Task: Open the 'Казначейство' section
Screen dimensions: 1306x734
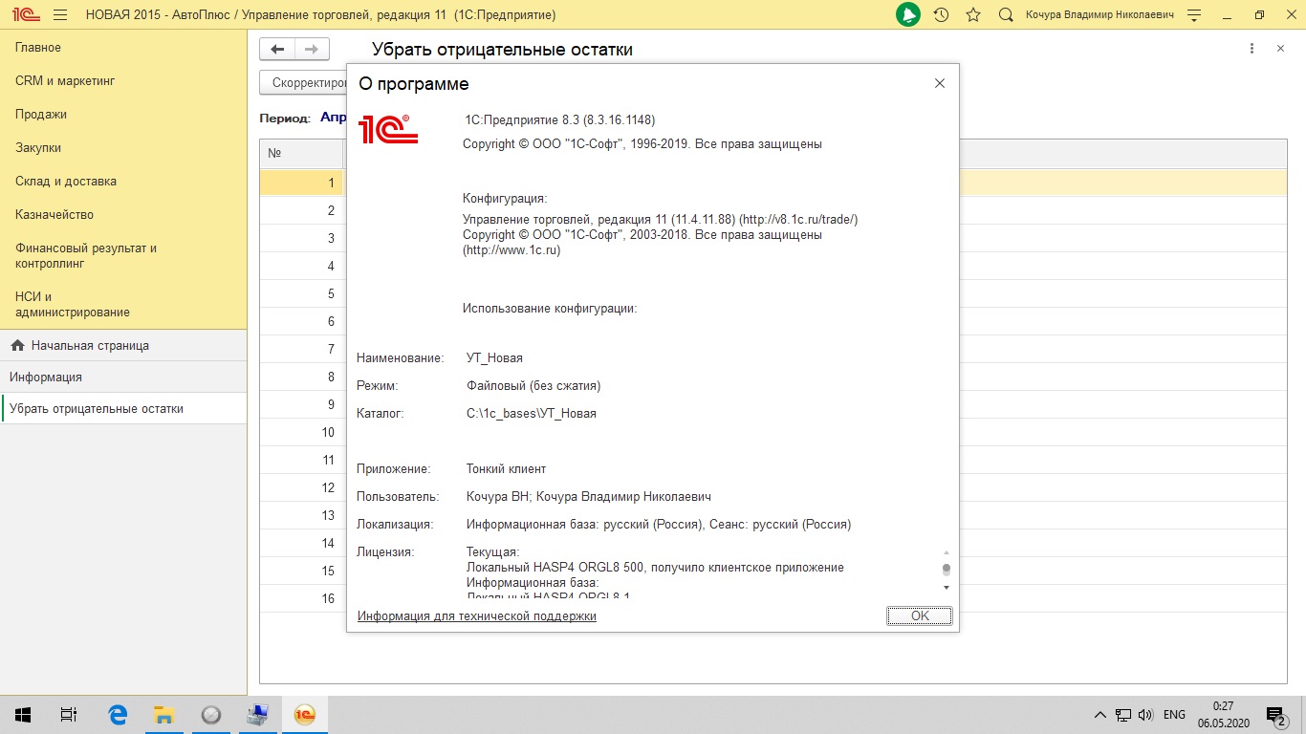Action: (x=123, y=215)
